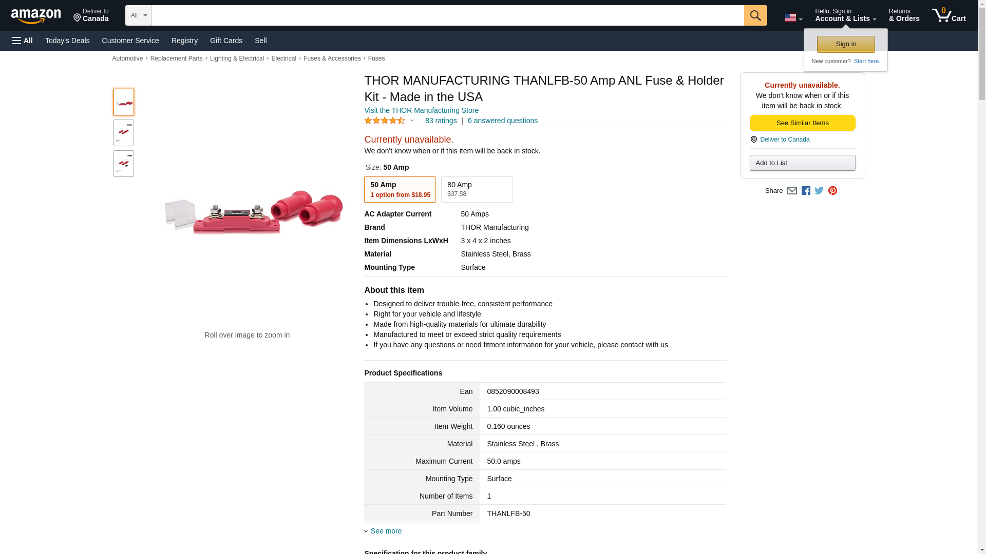This screenshot has height=554, width=986.
Task: Click the yellow Sign in button
Action: (846, 44)
